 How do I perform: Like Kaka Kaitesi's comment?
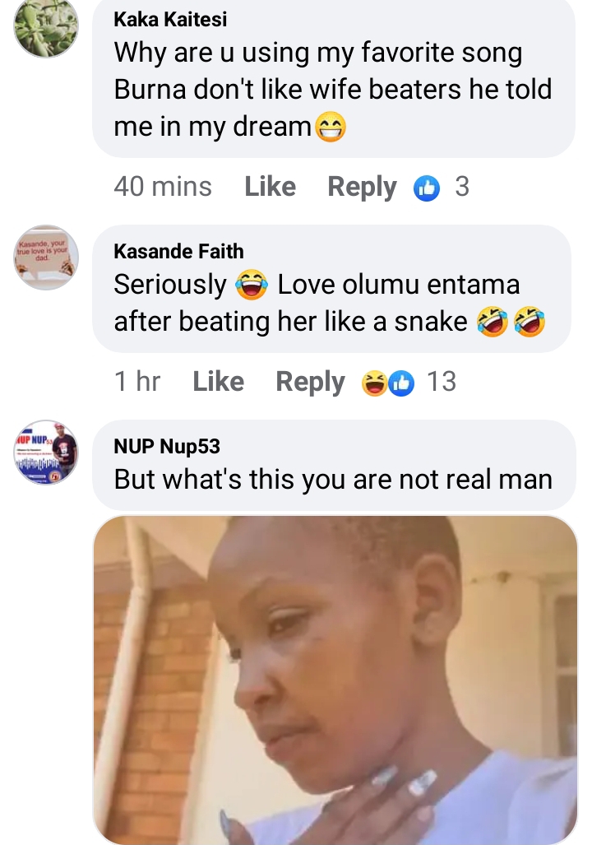270,187
